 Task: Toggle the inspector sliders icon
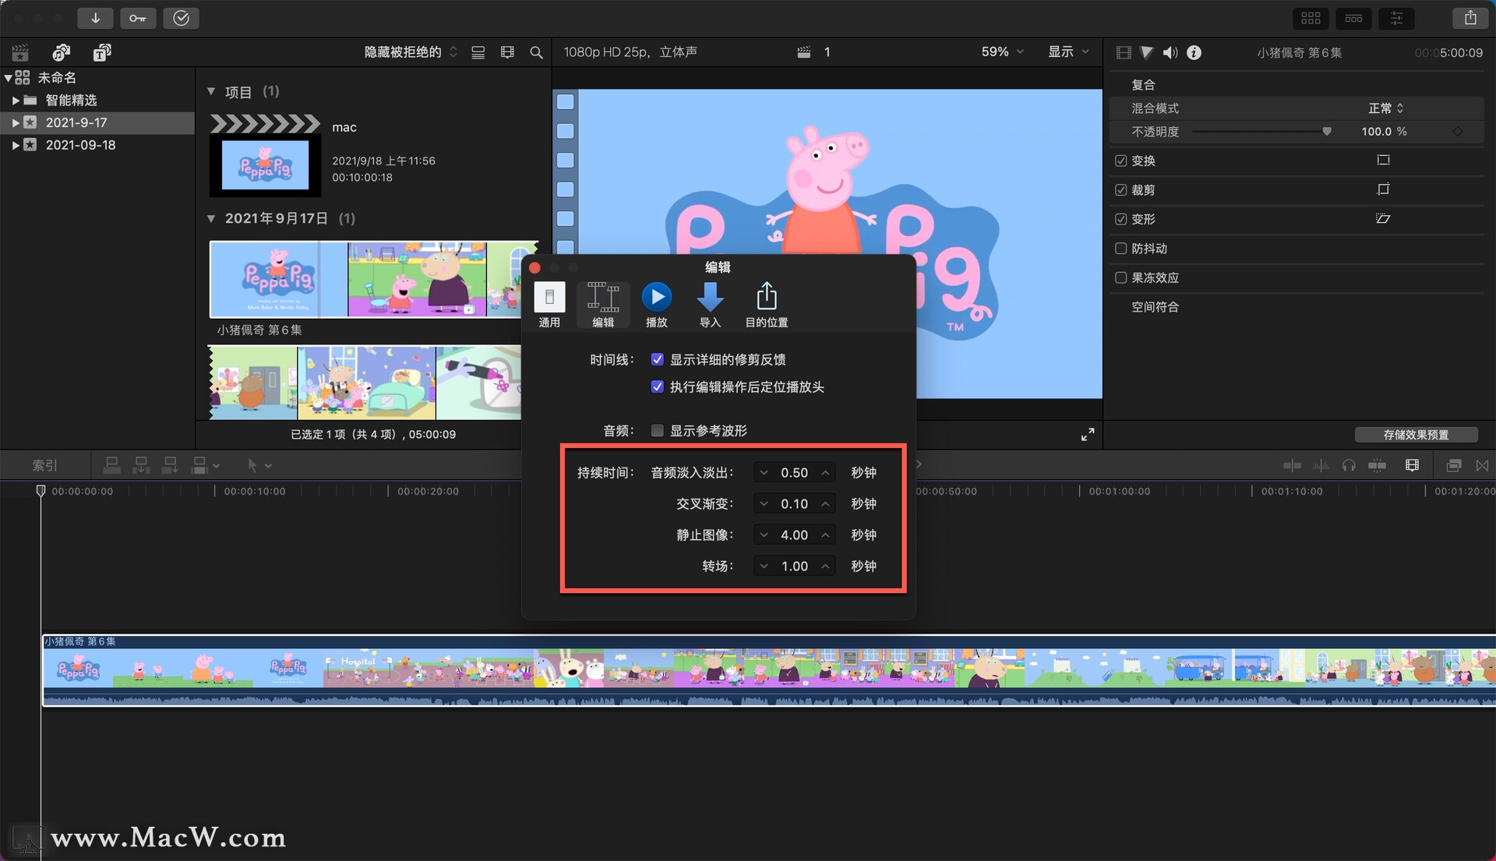tap(1396, 18)
